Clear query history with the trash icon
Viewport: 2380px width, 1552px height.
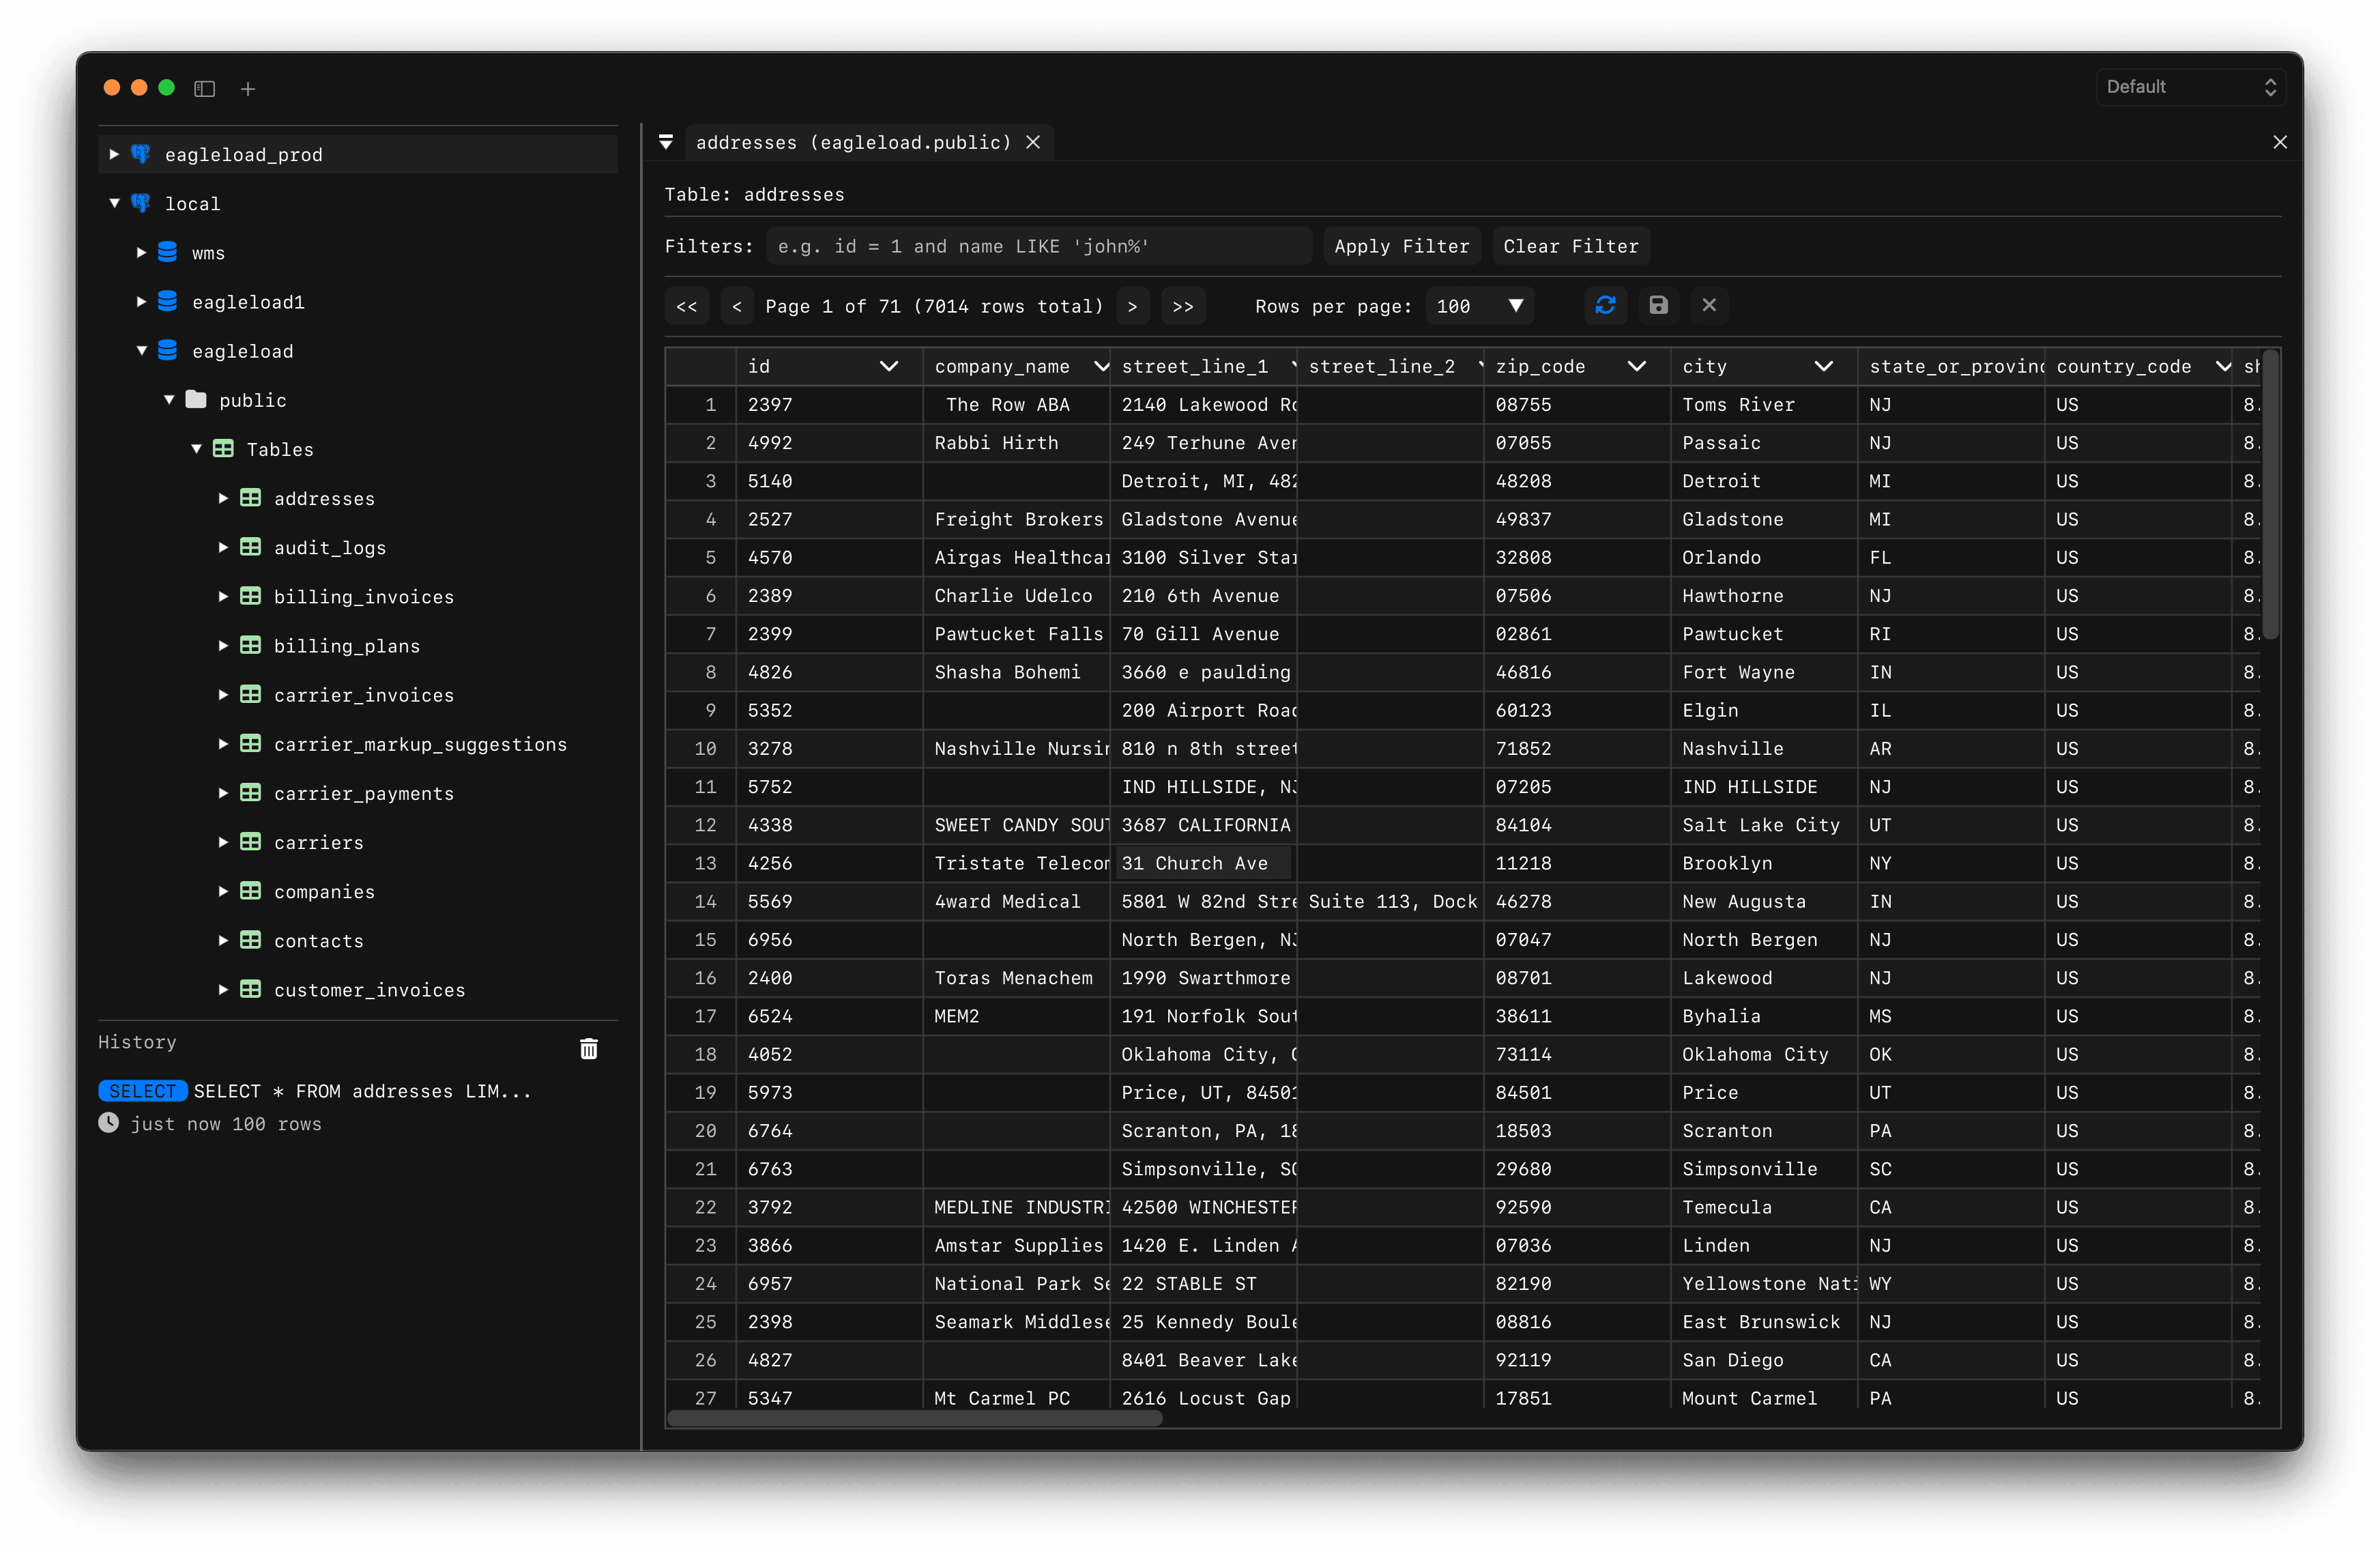tap(589, 1048)
